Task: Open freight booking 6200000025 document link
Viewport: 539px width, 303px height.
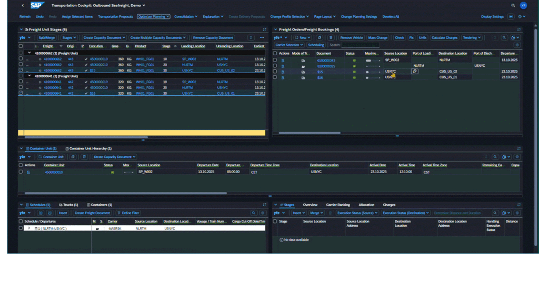Action: [326, 66]
